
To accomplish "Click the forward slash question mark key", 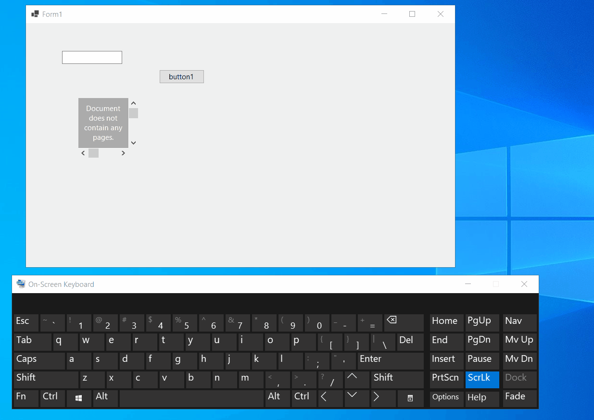I will (330, 380).
